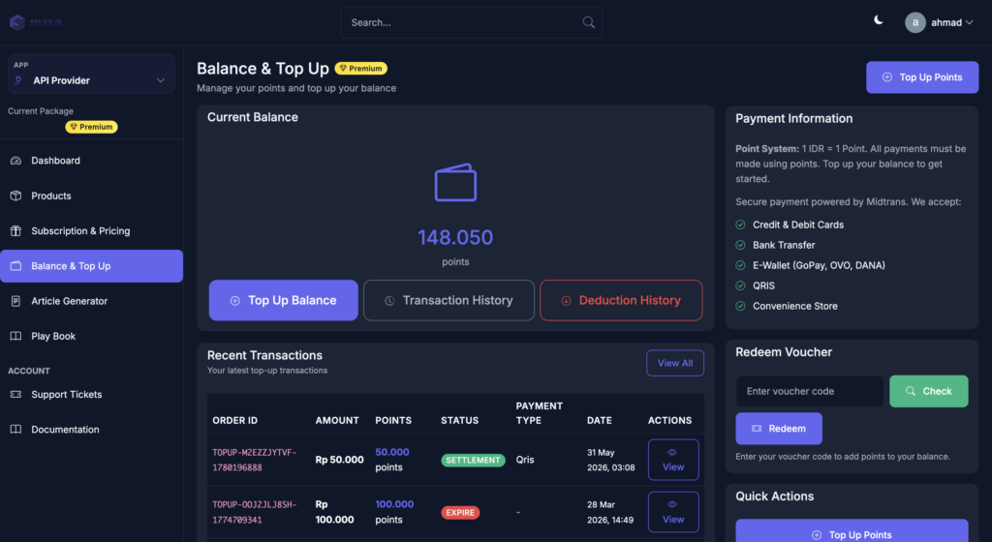Click the green Check voucher button

tap(929, 391)
